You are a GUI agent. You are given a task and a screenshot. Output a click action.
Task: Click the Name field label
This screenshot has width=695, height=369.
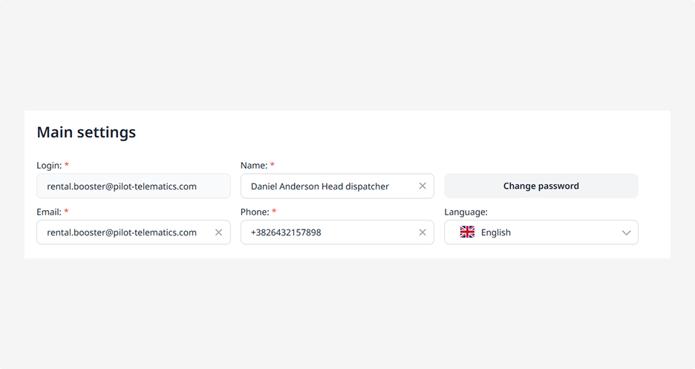point(253,166)
